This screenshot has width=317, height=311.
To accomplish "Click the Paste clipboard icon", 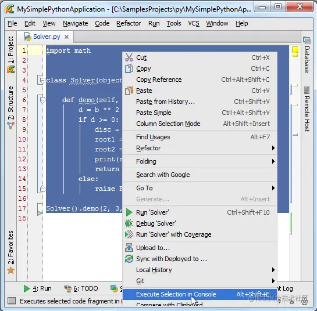I will tap(129, 91).
